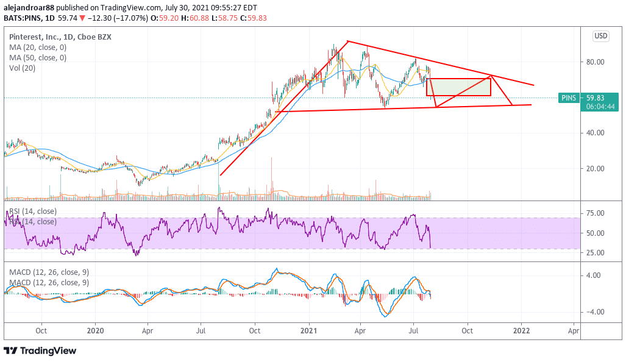Screen dimensions: 626x362
Task: Click the TradingView logo
Action: [40, 351]
